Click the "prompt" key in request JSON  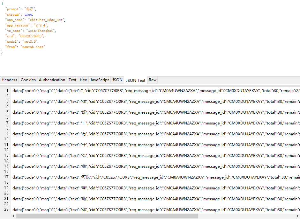click(13, 9)
